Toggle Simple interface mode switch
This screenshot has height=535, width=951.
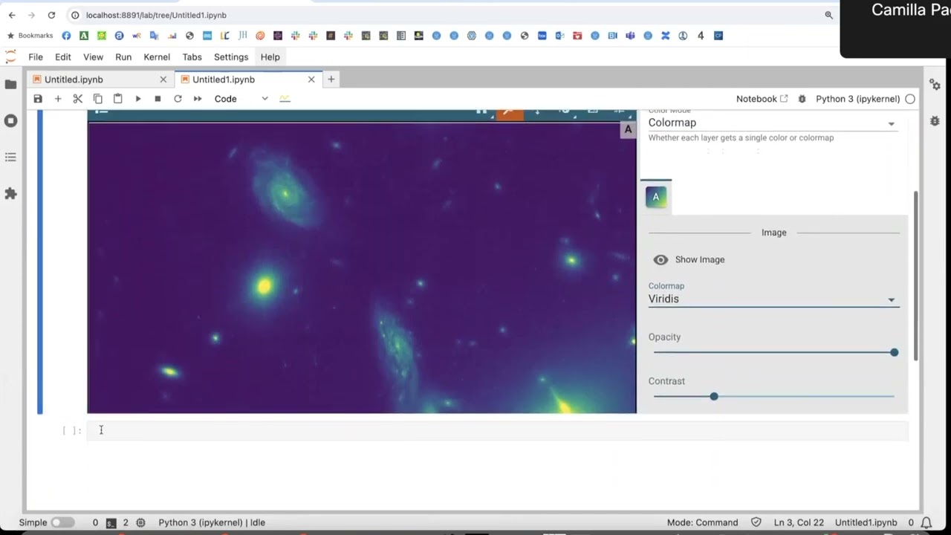[62, 522]
